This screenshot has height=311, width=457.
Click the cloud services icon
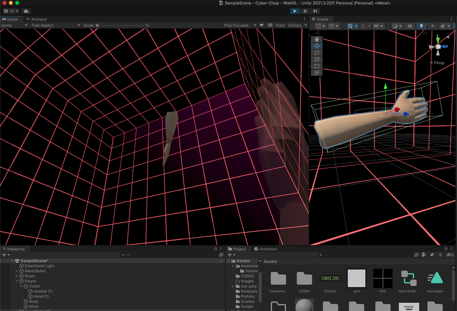[26, 11]
